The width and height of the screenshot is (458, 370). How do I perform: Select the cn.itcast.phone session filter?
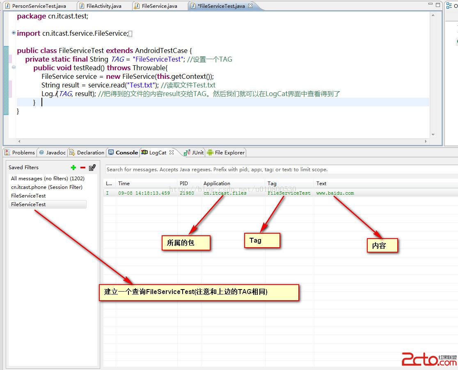click(x=47, y=187)
